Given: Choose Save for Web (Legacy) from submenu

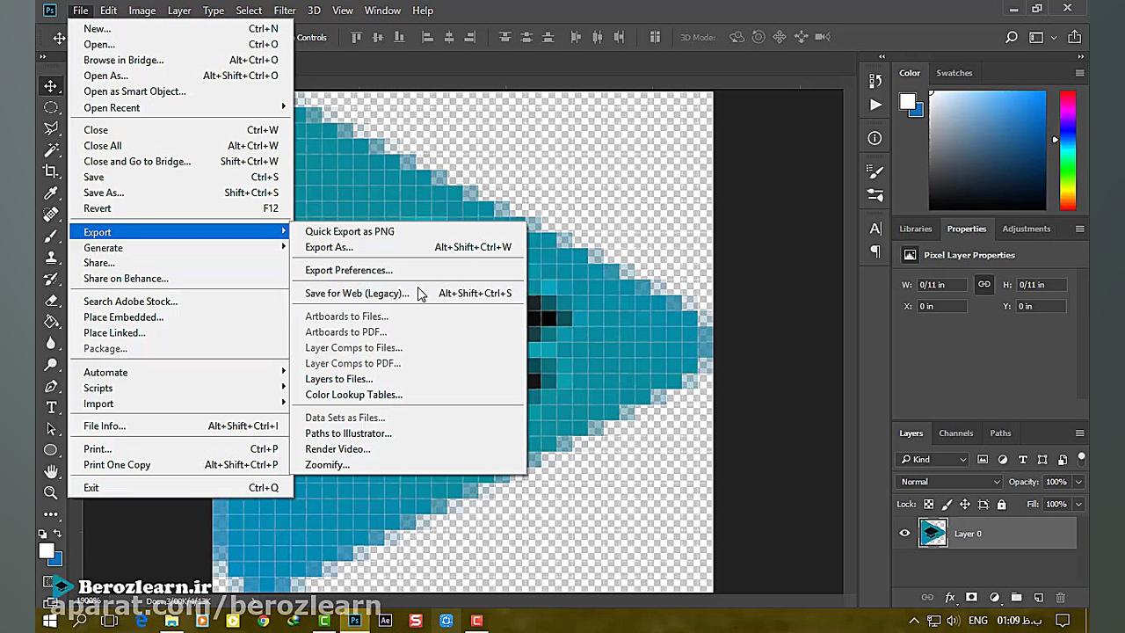Looking at the screenshot, I should coord(356,294).
